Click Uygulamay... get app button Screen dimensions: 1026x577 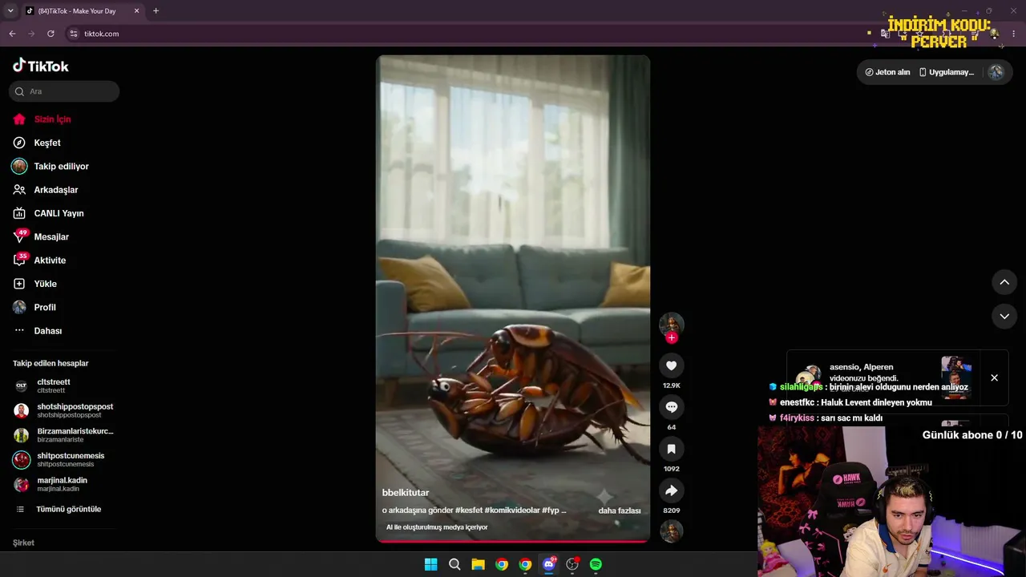pyautogui.click(x=947, y=72)
